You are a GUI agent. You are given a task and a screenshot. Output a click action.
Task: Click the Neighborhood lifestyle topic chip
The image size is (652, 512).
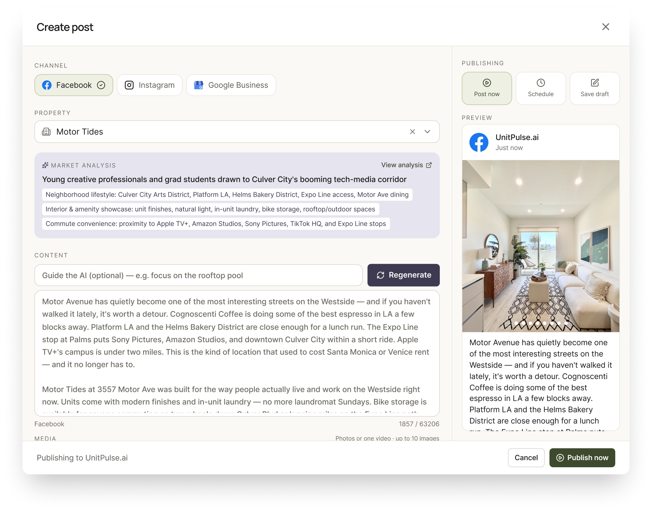tap(227, 195)
